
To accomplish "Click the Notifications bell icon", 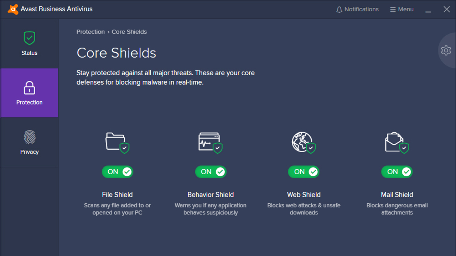I will 339,10.
